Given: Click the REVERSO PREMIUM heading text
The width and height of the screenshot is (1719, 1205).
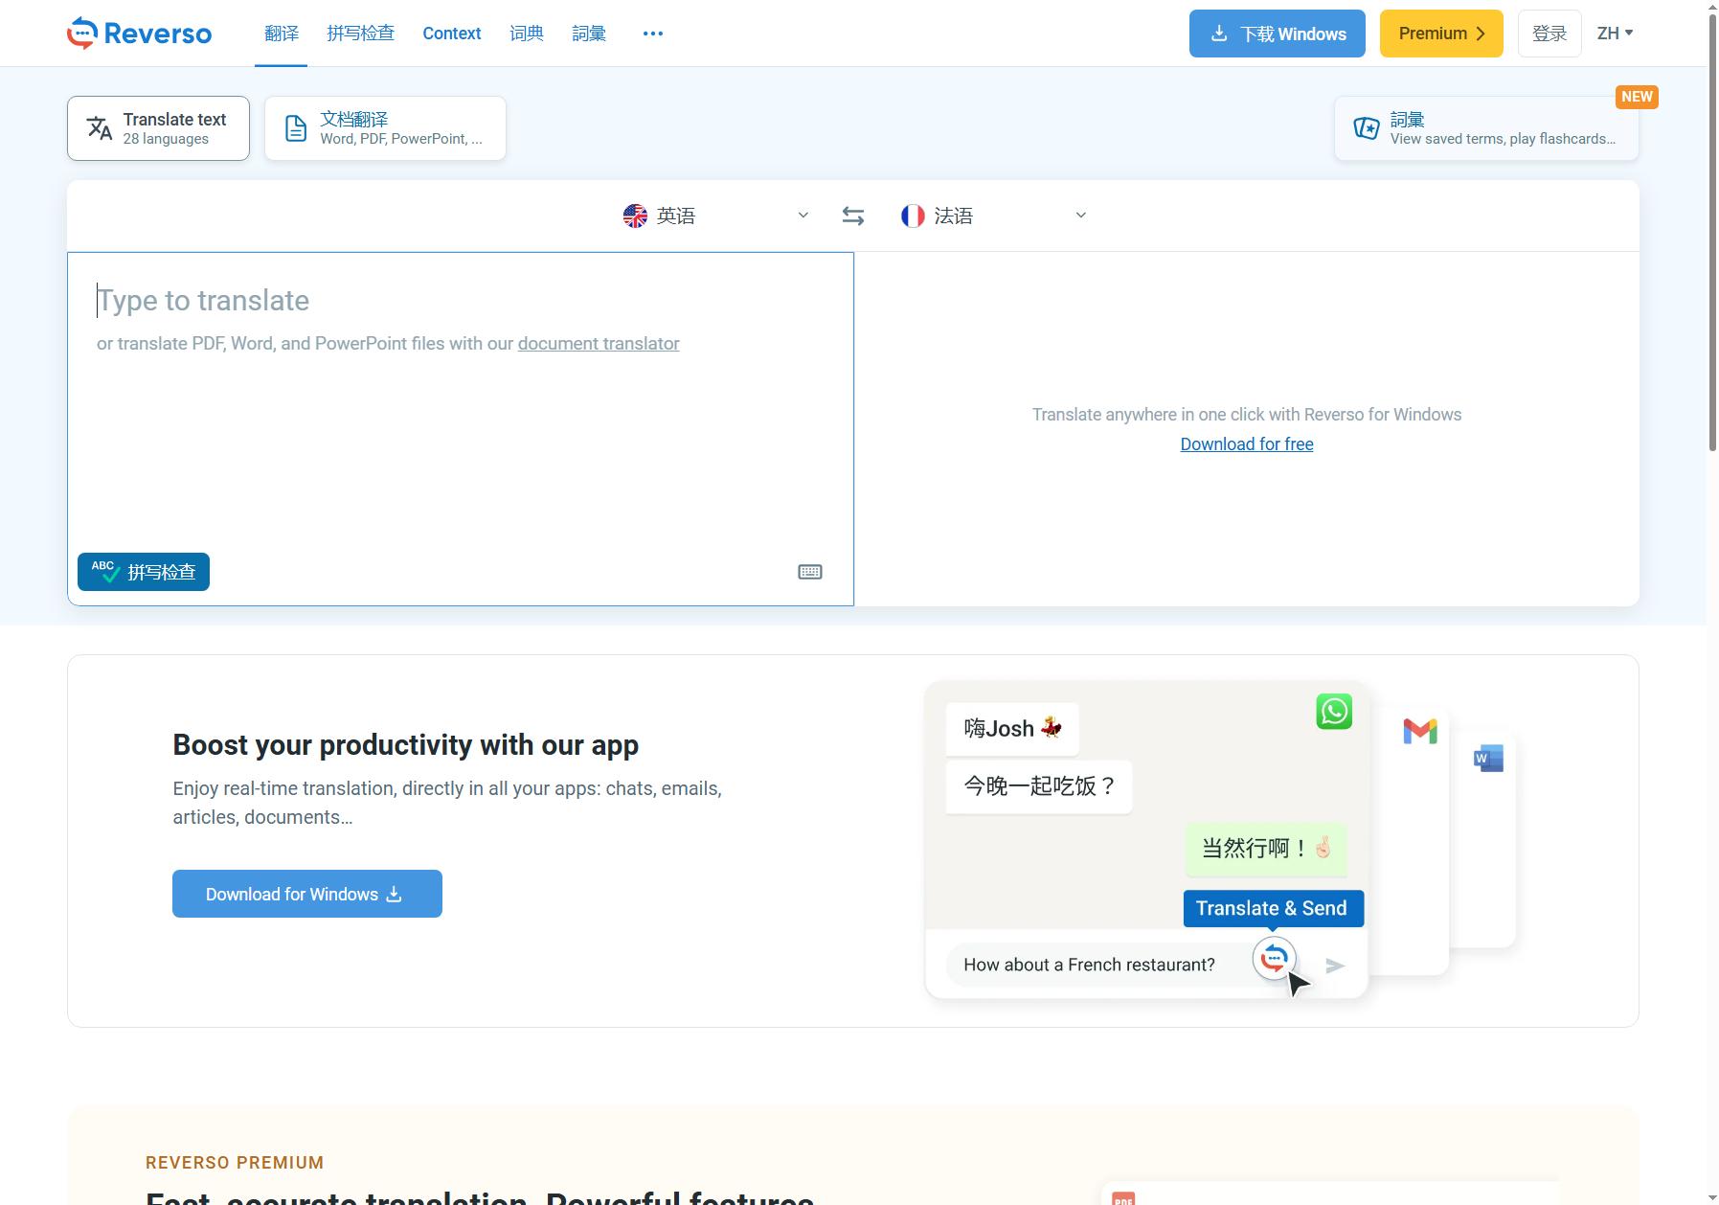Looking at the screenshot, I should [x=235, y=1163].
